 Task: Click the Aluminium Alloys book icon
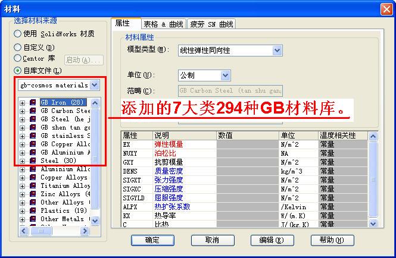[x=33, y=169]
